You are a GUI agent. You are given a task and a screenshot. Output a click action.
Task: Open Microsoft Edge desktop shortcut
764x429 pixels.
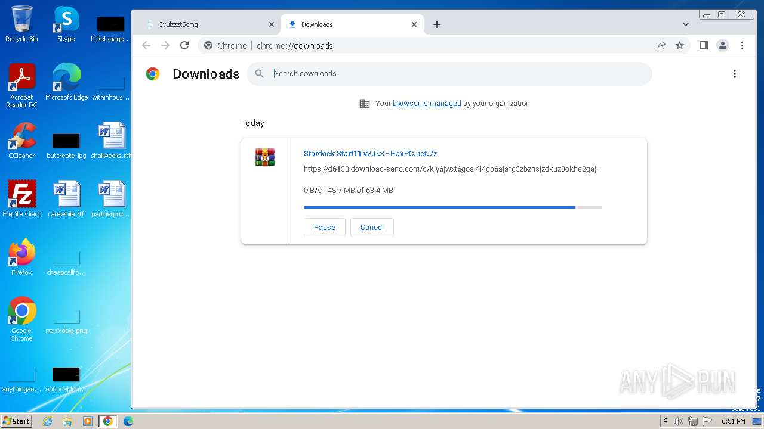point(66,82)
